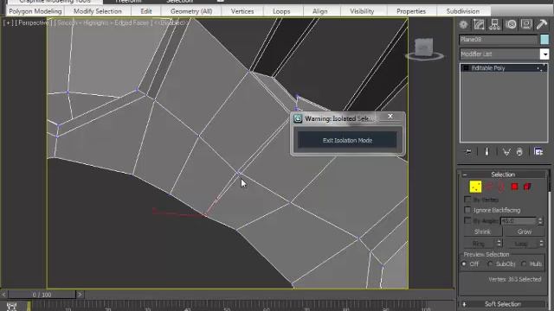Expand the Polygon Modeling ribbon panel
This screenshot has height=311, width=554.
(x=35, y=11)
